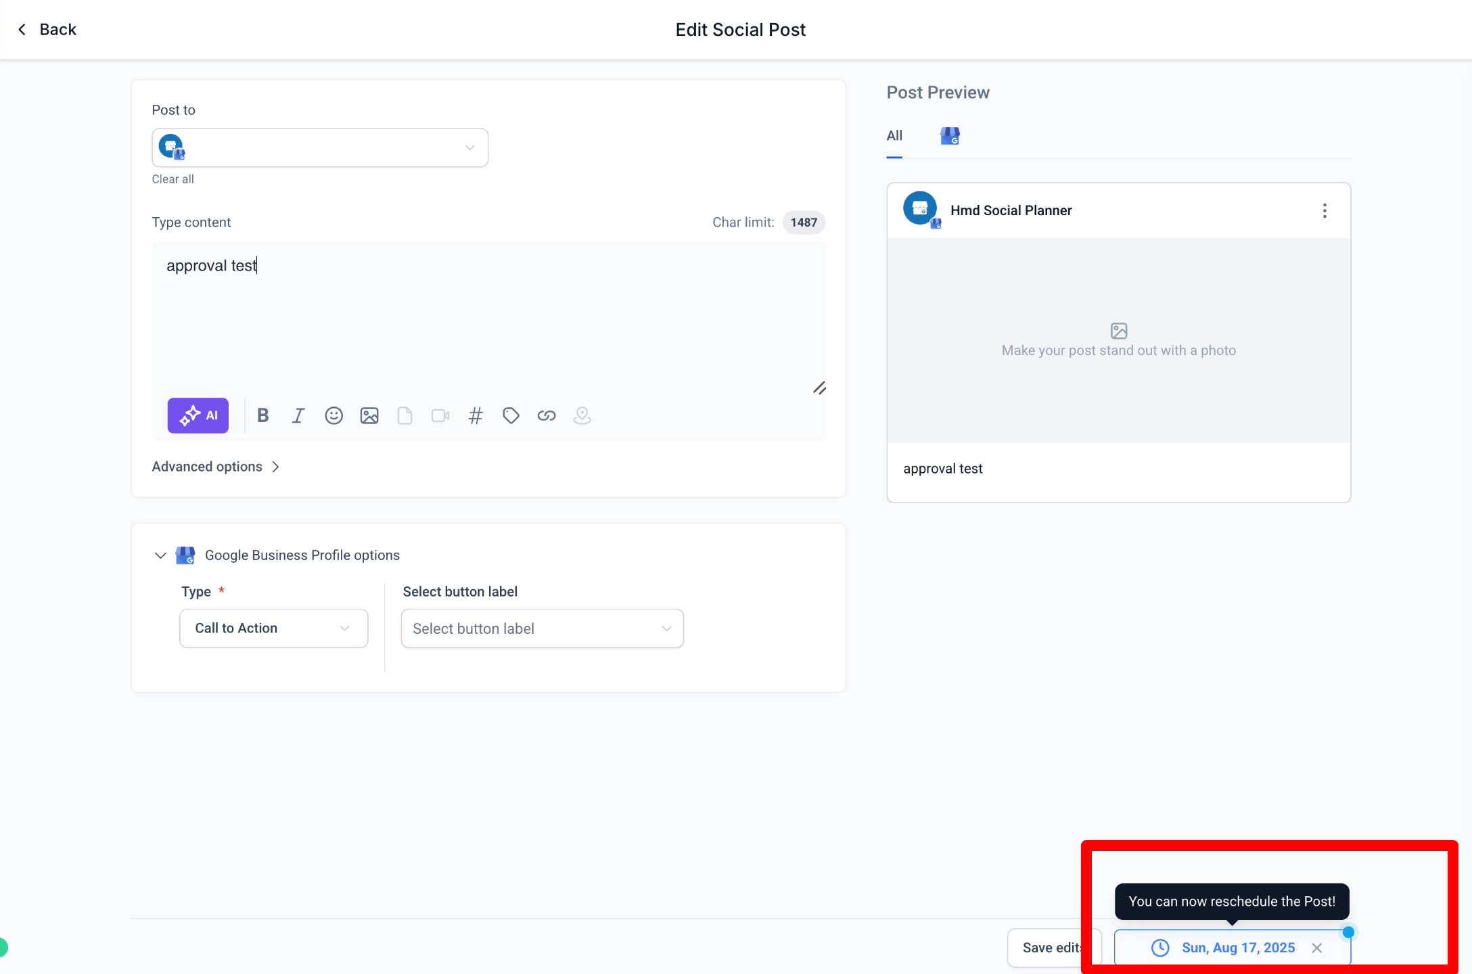Click the video upload icon
Image resolution: width=1472 pixels, height=974 pixels.
click(x=440, y=415)
